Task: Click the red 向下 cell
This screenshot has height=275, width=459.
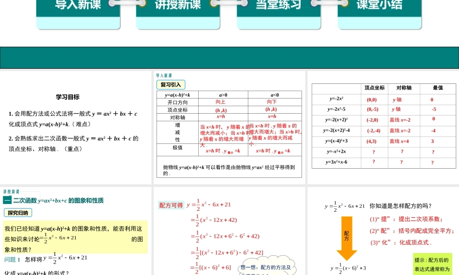Action: pos(271,102)
